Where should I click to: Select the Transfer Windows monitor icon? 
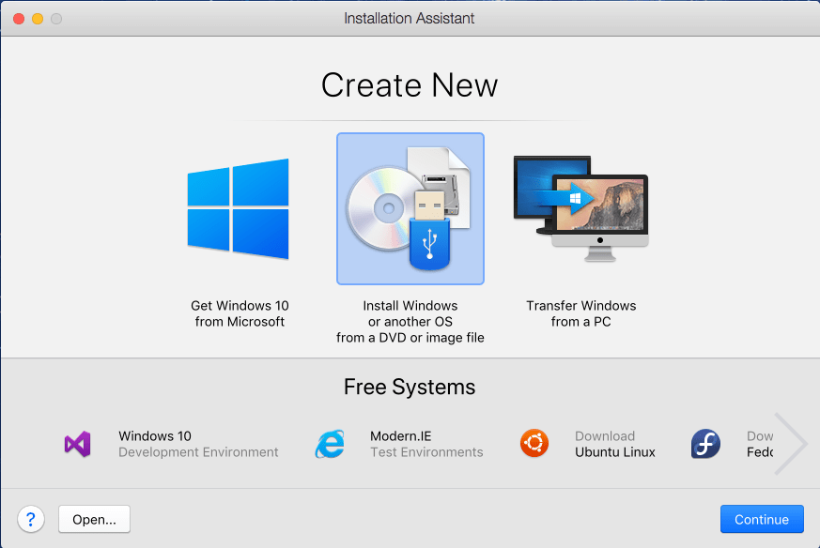[580, 208]
